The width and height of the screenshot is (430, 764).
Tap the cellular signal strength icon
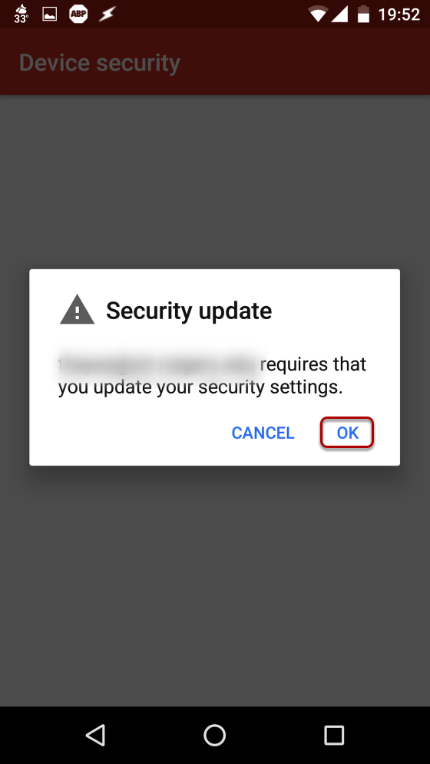339,15
